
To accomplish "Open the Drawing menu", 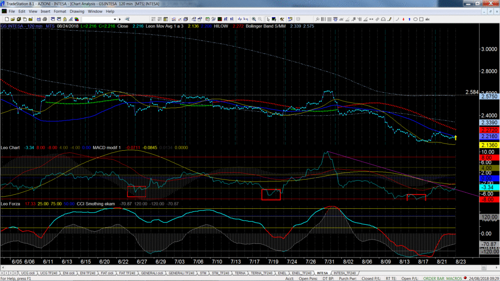I will [x=77, y=12].
